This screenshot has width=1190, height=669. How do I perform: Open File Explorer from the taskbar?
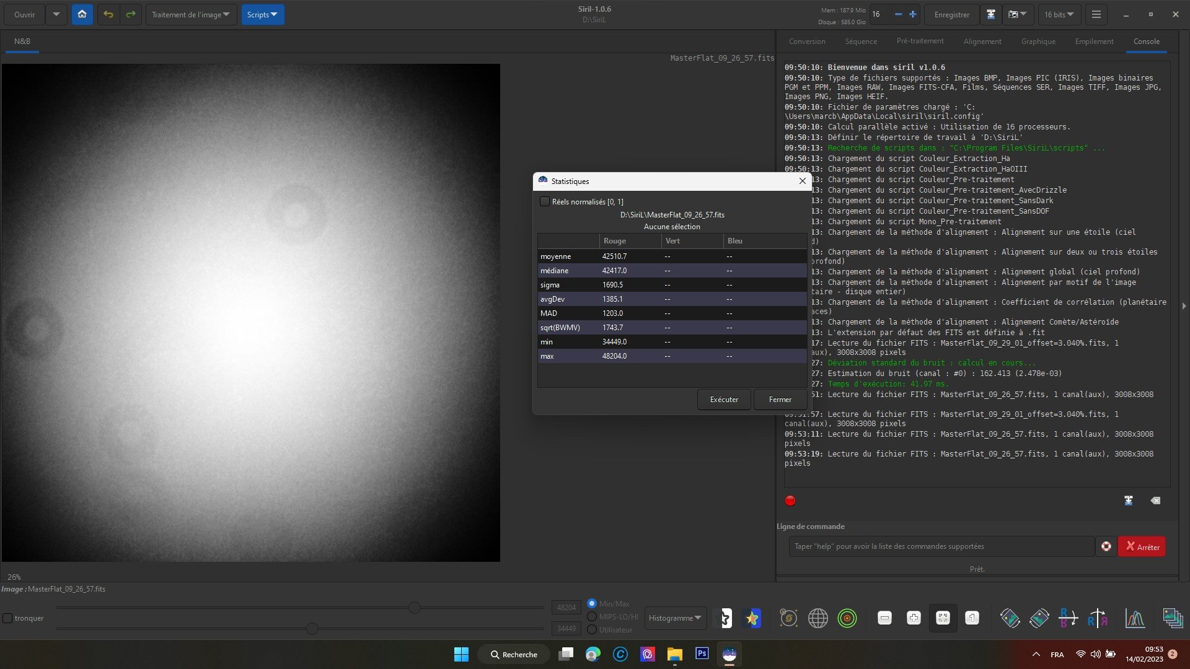[x=674, y=654]
